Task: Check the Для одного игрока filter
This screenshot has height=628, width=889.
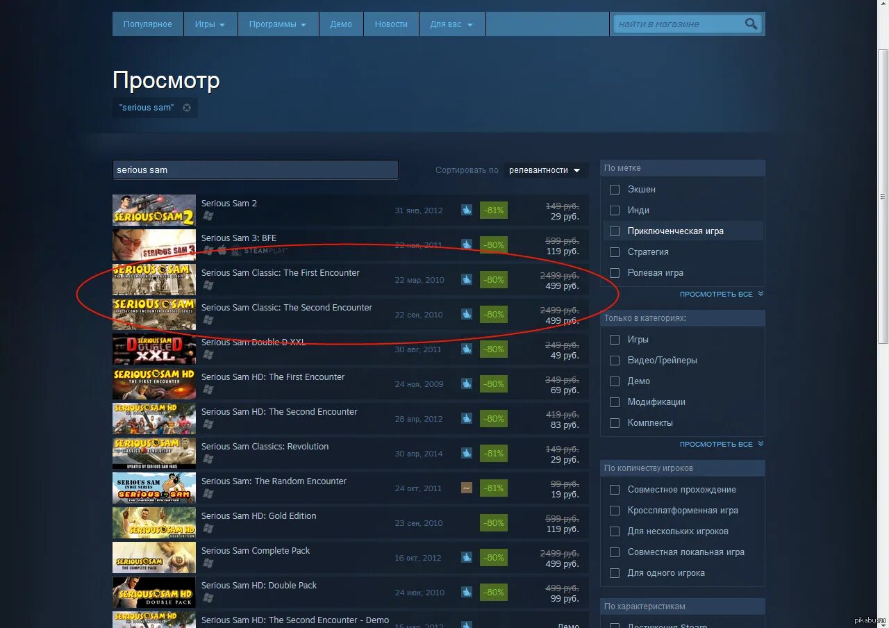Action: (x=615, y=572)
